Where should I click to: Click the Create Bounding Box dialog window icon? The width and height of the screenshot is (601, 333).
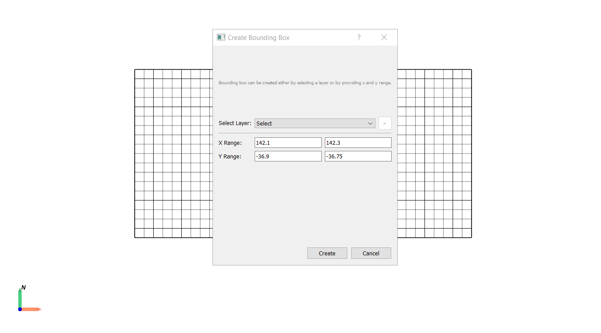pyautogui.click(x=221, y=37)
